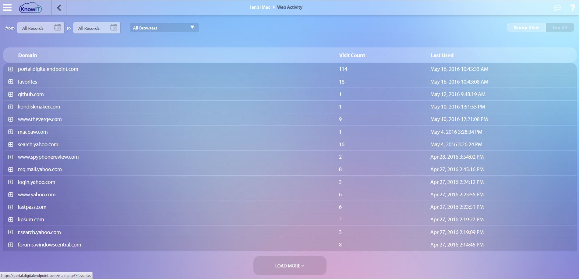Select domain mg.mail.yahoo.com
The height and width of the screenshot is (279, 579).
coord(40,169)
